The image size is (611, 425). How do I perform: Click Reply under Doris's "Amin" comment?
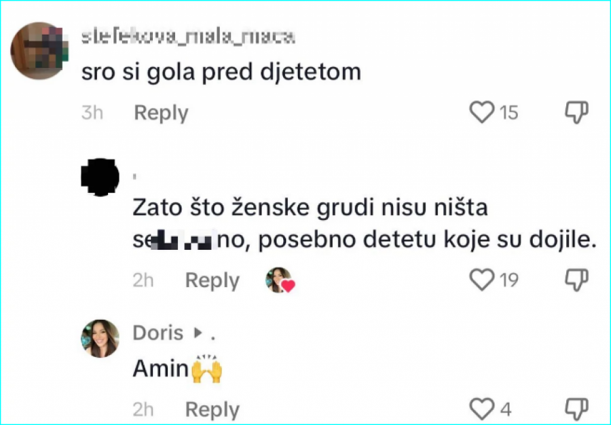[x=212, y=409]
